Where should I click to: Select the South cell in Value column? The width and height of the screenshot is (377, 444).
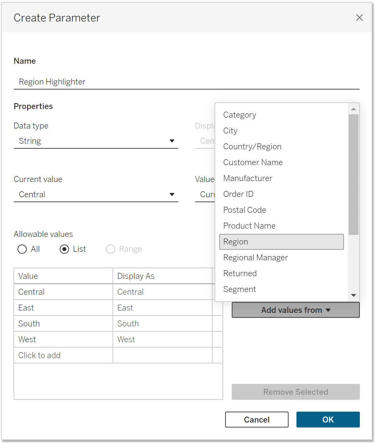(x=63, y=324)
